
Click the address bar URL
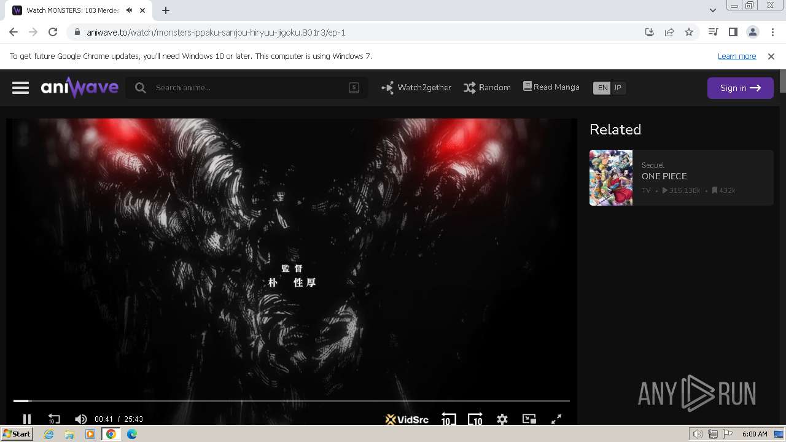pos(216,32)
